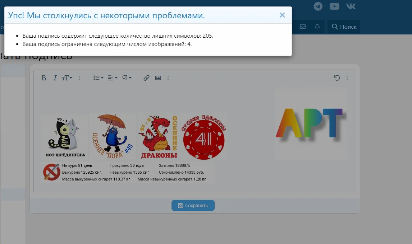Open the text alignment dropdown
The image size is (412, 244).
111,78
